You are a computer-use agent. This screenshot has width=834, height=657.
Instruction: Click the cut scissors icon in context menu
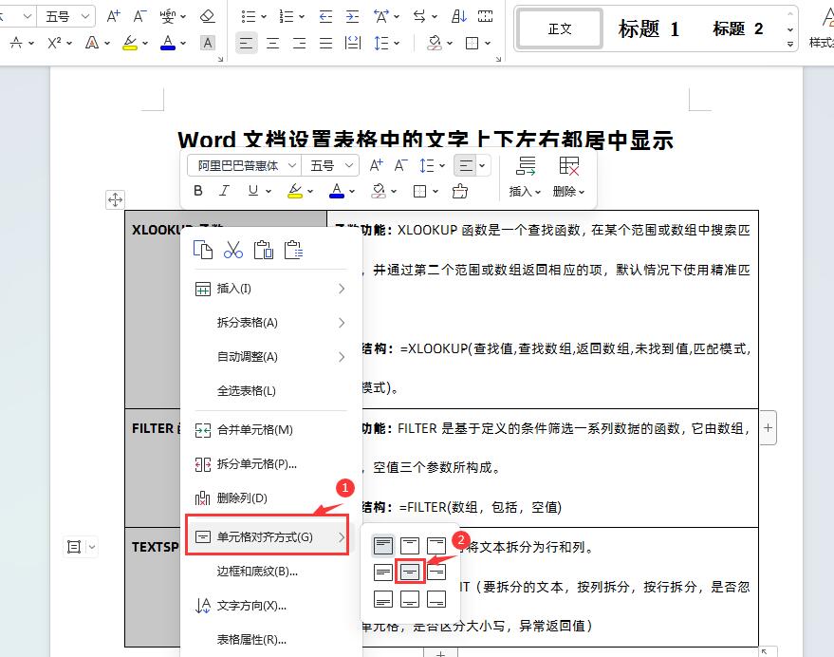coord(233,249)
